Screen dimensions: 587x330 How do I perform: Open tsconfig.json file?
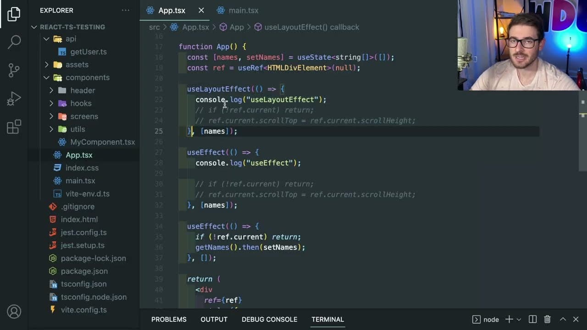click(x=83, y=284)
